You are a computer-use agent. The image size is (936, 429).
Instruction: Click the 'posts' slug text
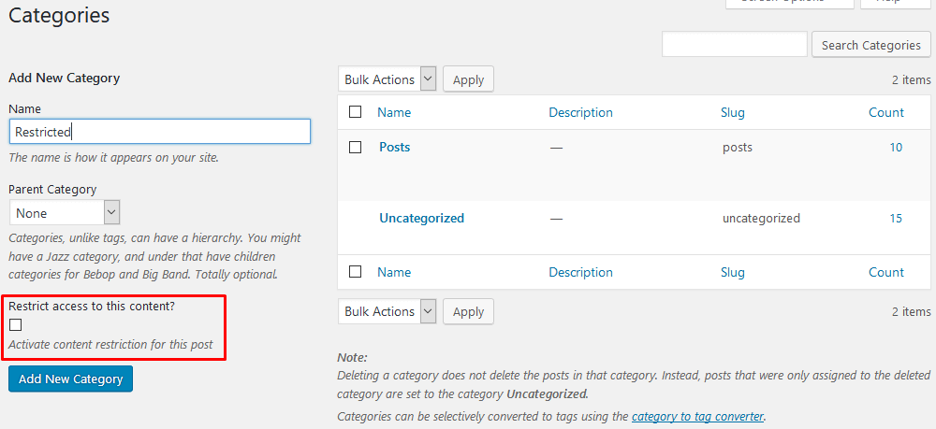point(738,148)
